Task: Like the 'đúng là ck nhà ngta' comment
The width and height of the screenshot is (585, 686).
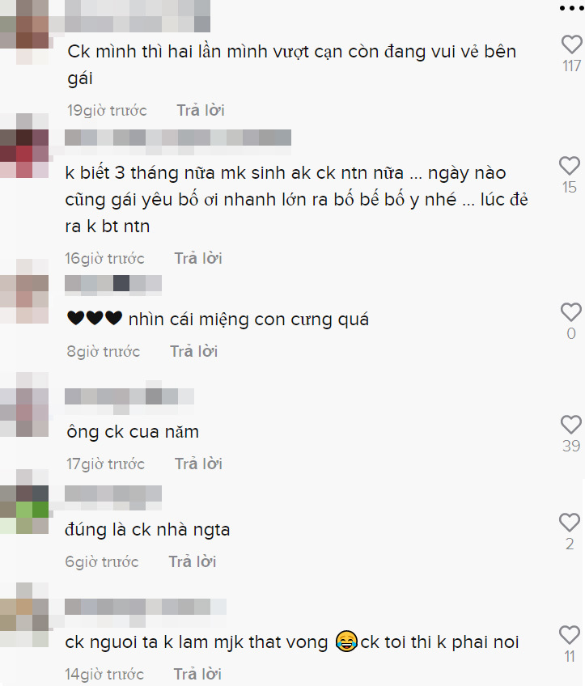Action: [x=570, y=523]
